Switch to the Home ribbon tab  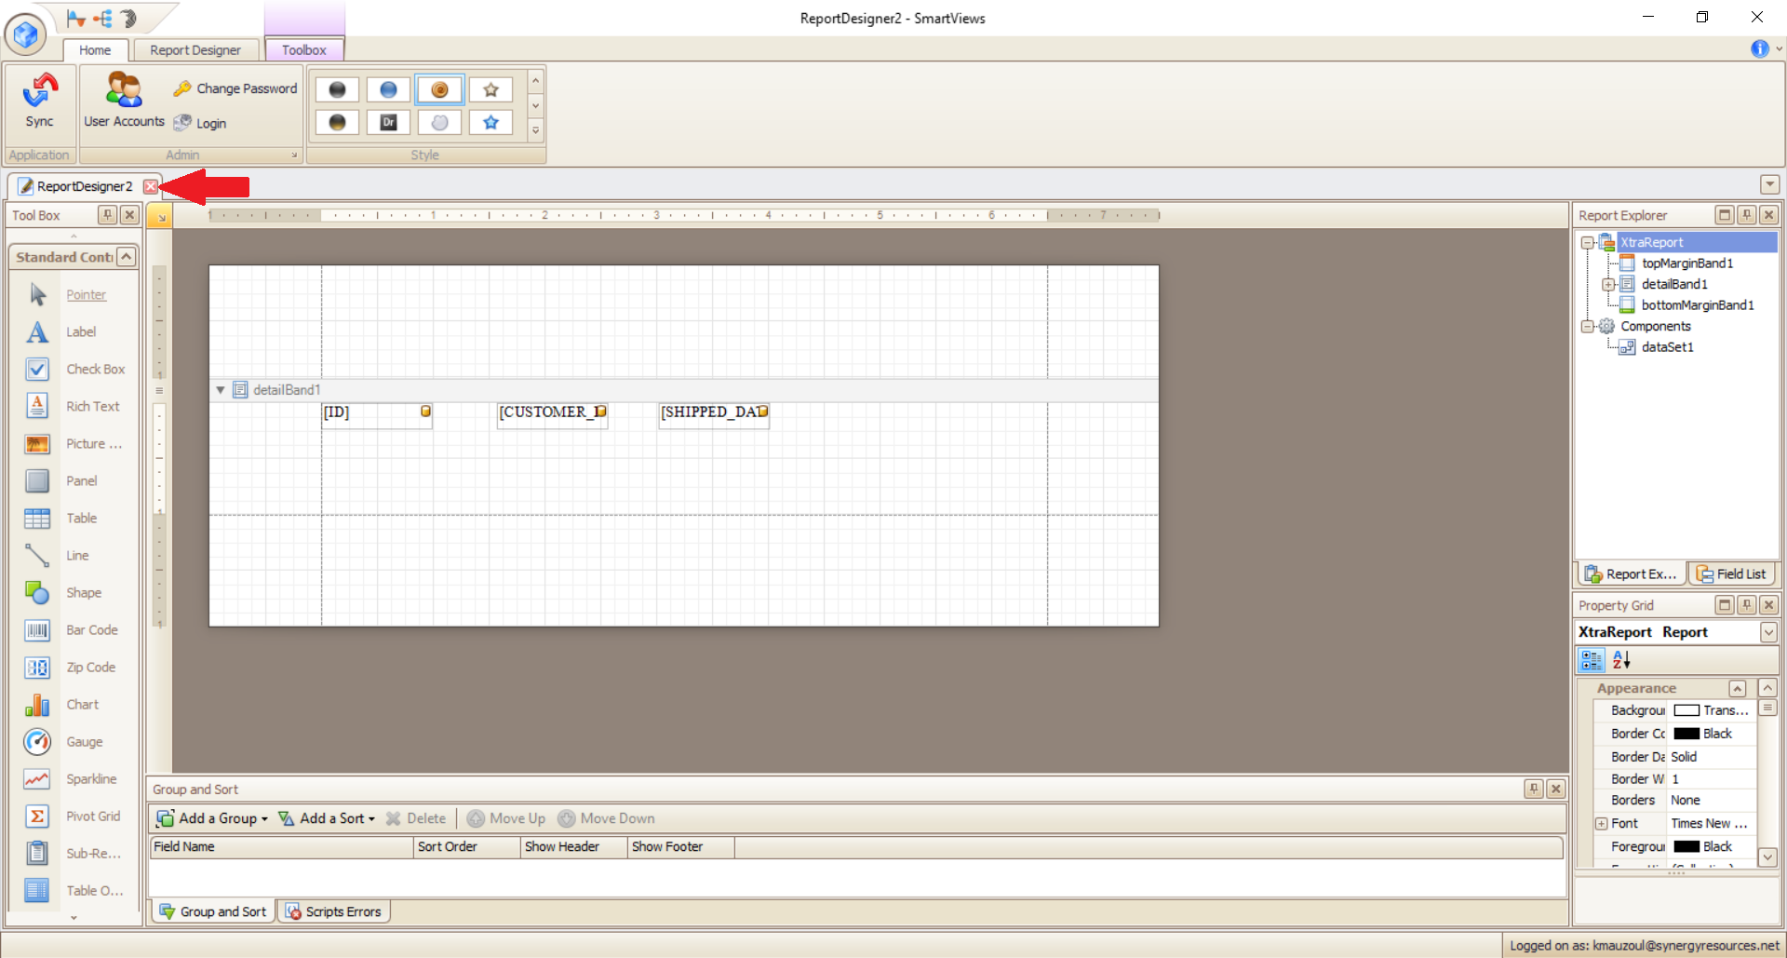pyautogui.click(x=95, y=50)
